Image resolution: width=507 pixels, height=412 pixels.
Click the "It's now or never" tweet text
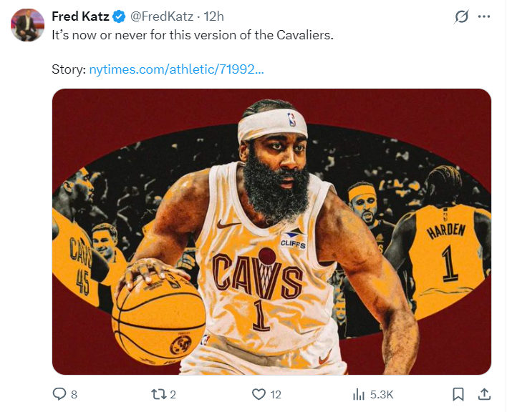pyautogui.click(x=193, y=34)
